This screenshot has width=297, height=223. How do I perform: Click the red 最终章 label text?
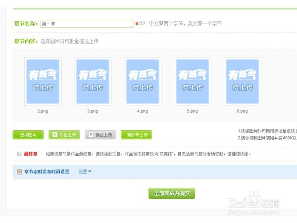click(x=31, y=154)
